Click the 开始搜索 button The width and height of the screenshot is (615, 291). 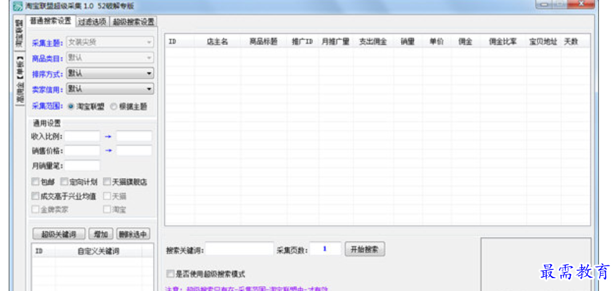click(x=365, y=249)
